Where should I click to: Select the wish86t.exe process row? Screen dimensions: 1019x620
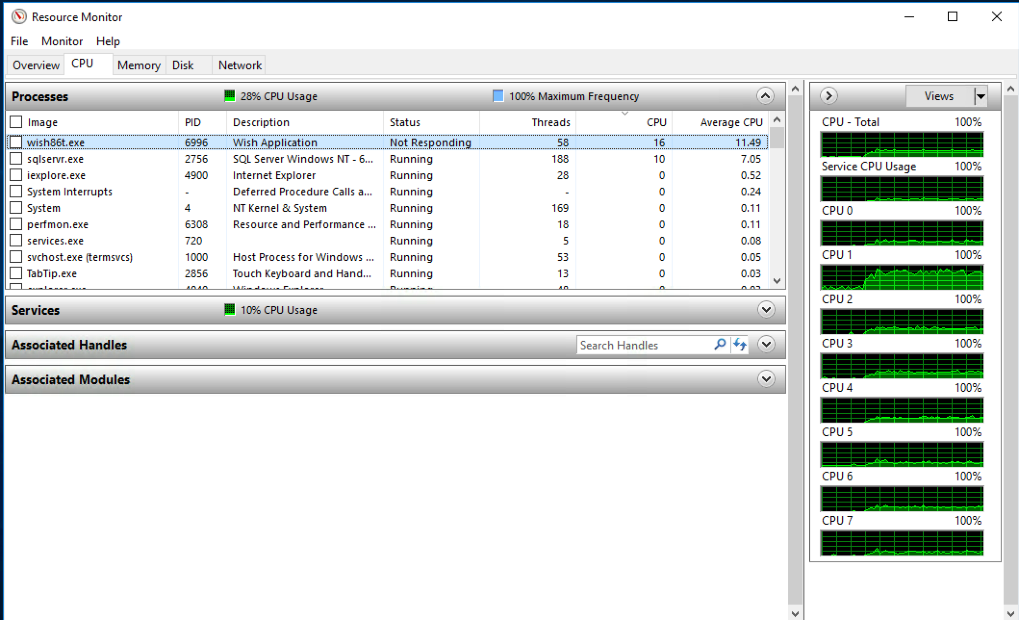pos(387,142)
